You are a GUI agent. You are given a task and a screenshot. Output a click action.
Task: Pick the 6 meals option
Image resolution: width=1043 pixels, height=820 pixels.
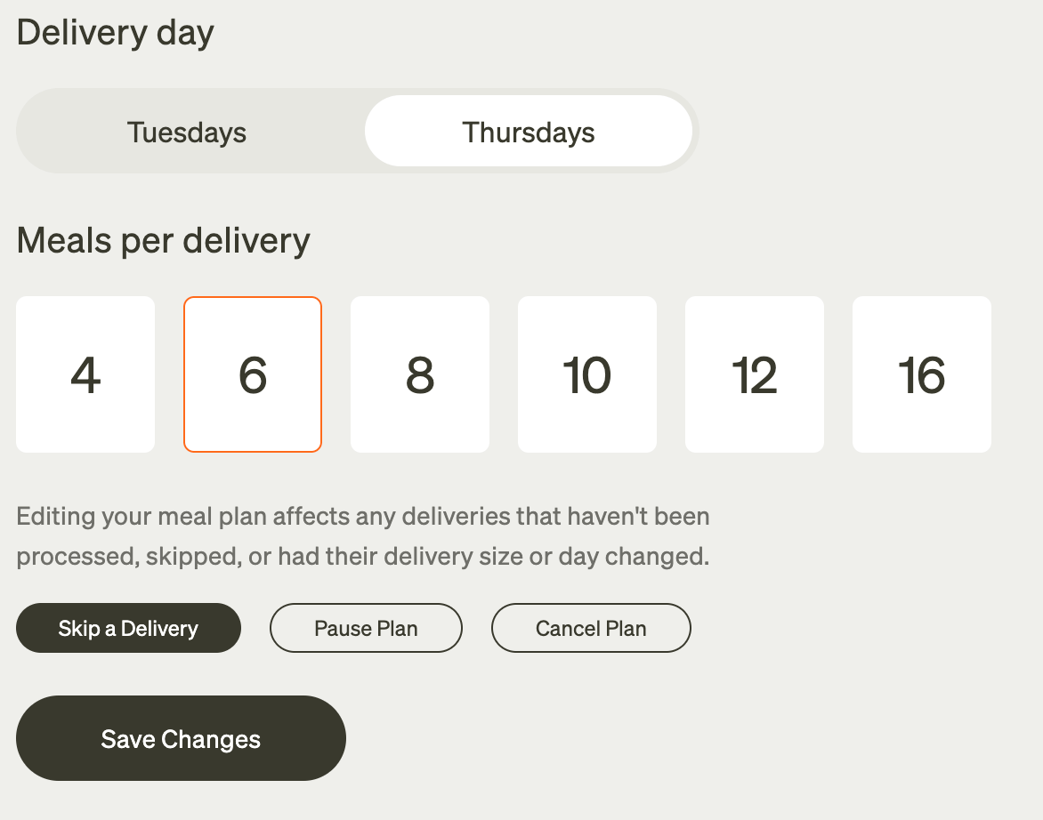[x=253, y=374]
